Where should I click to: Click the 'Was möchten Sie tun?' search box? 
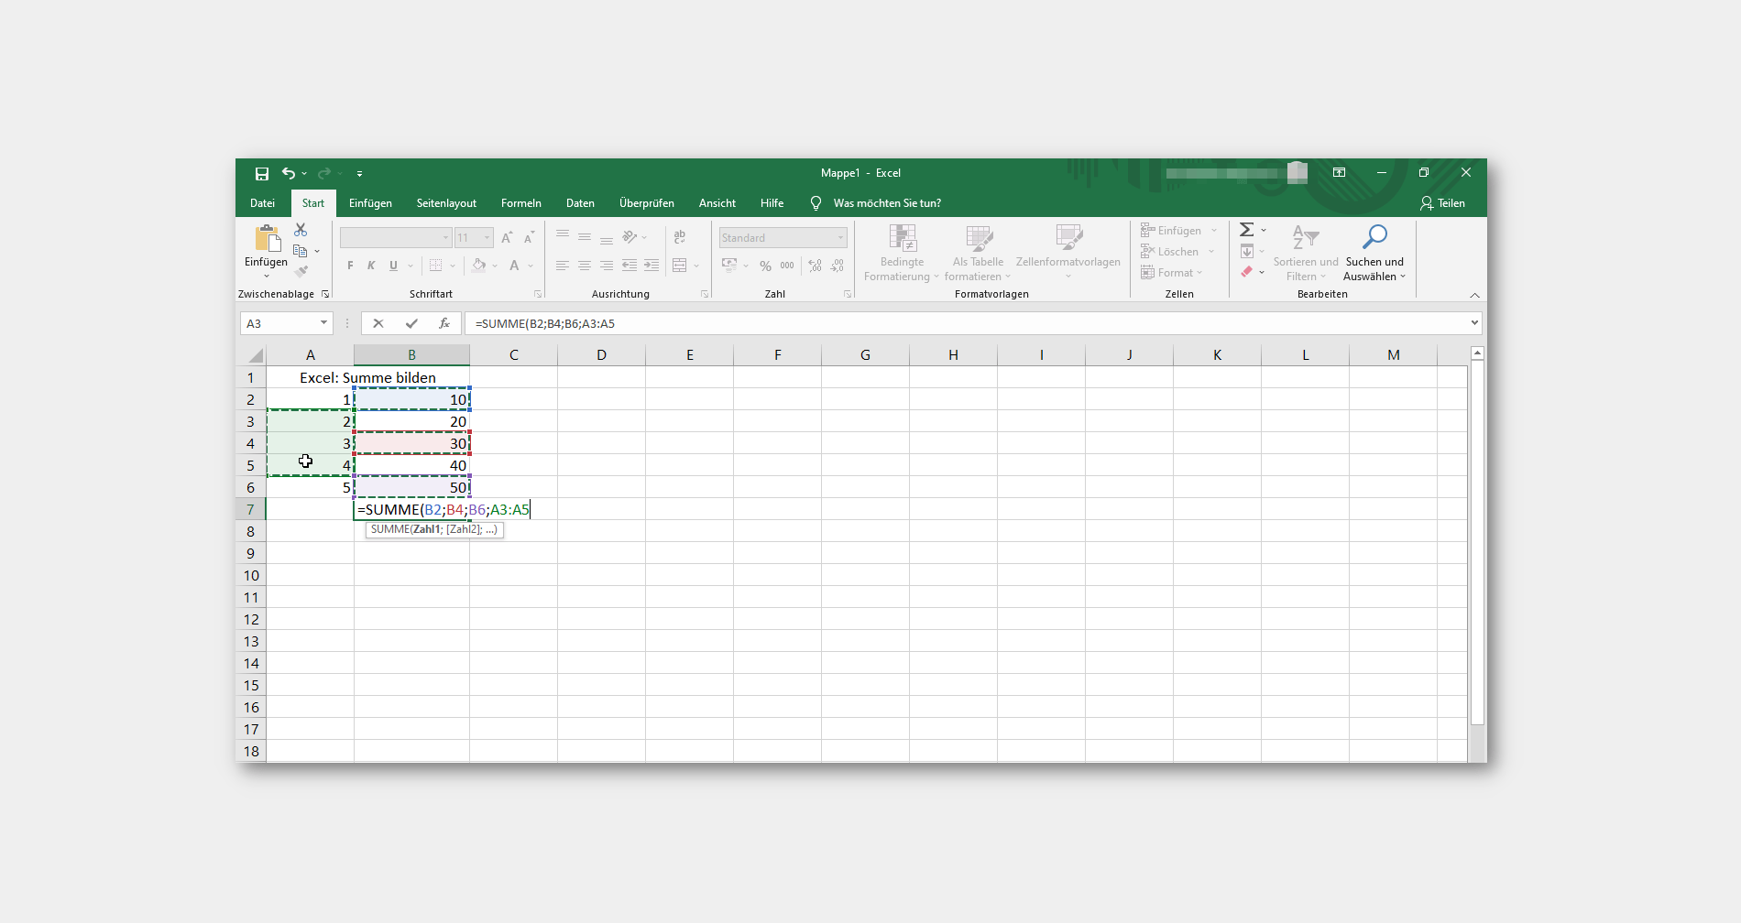click(x=887, y=203)
